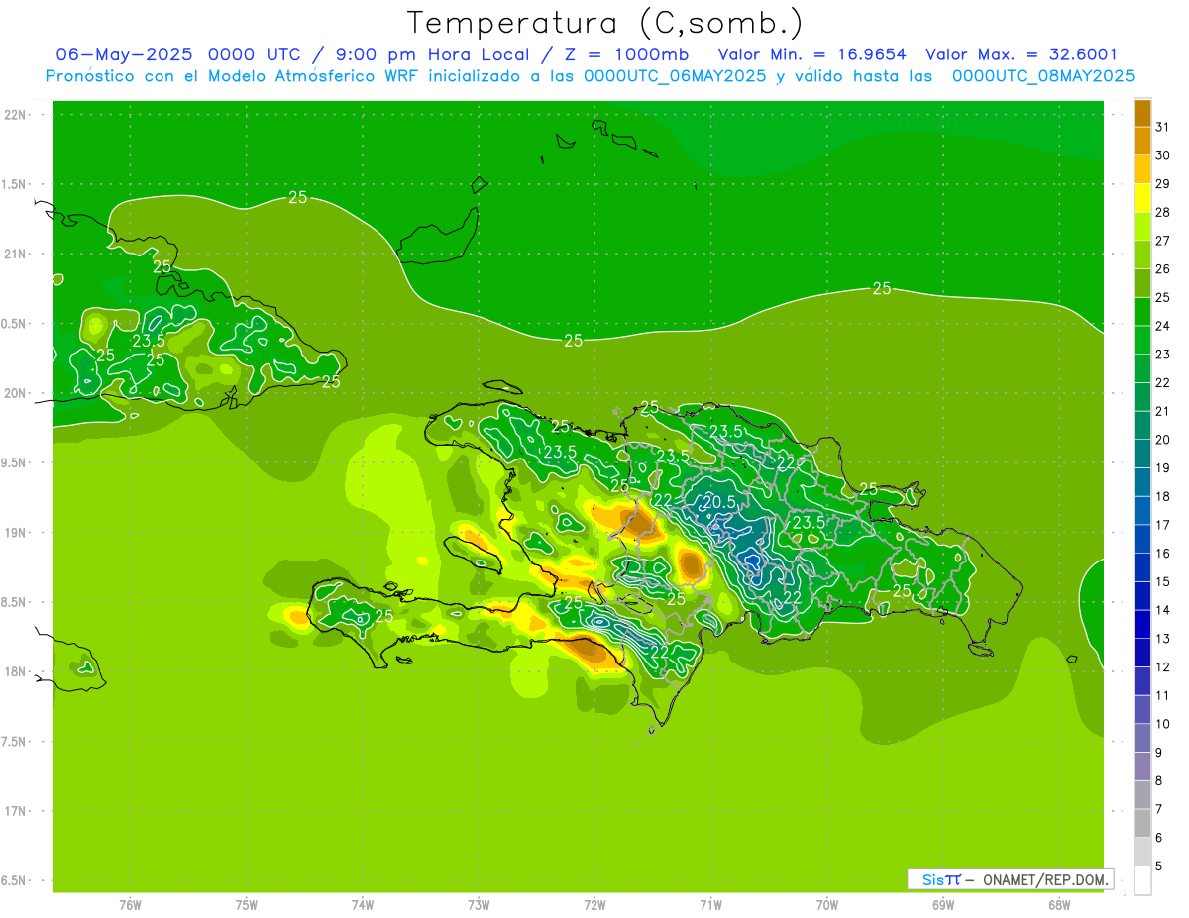Click the SisTT - ONAMET/REP.DOM. logo box
1189x918 pixels.
[1010, 879]
